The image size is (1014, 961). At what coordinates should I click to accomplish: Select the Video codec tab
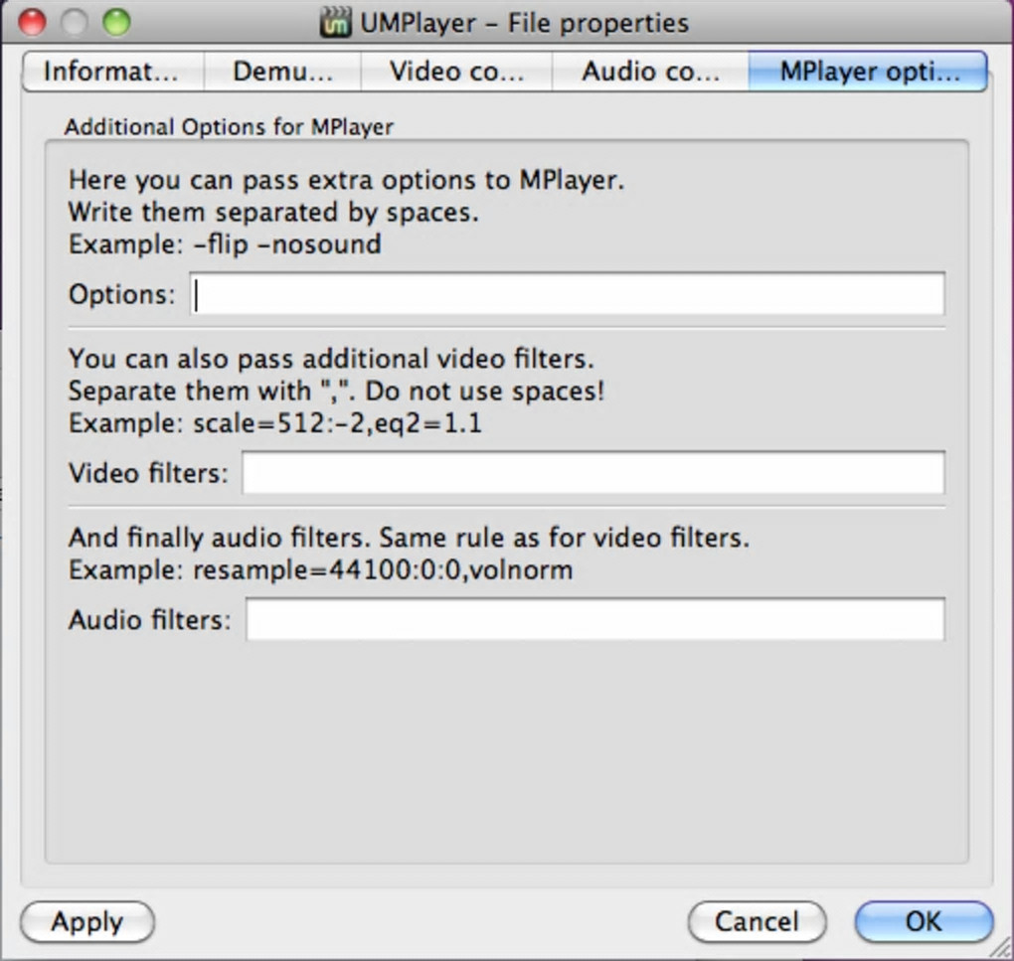455,72
